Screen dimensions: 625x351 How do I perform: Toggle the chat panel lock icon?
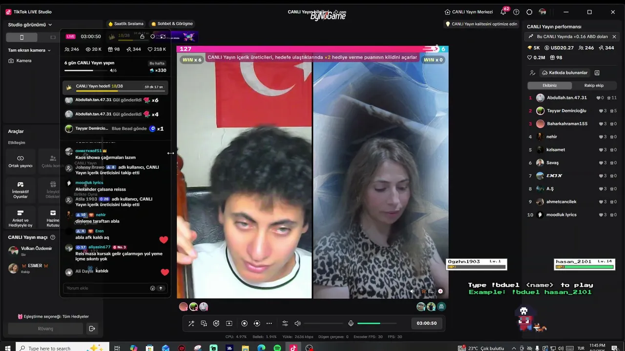click(x=142, y=36)
